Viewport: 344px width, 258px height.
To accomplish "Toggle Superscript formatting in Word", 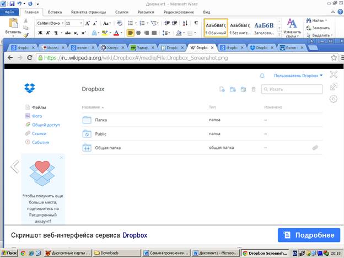I will click(83, 33).
